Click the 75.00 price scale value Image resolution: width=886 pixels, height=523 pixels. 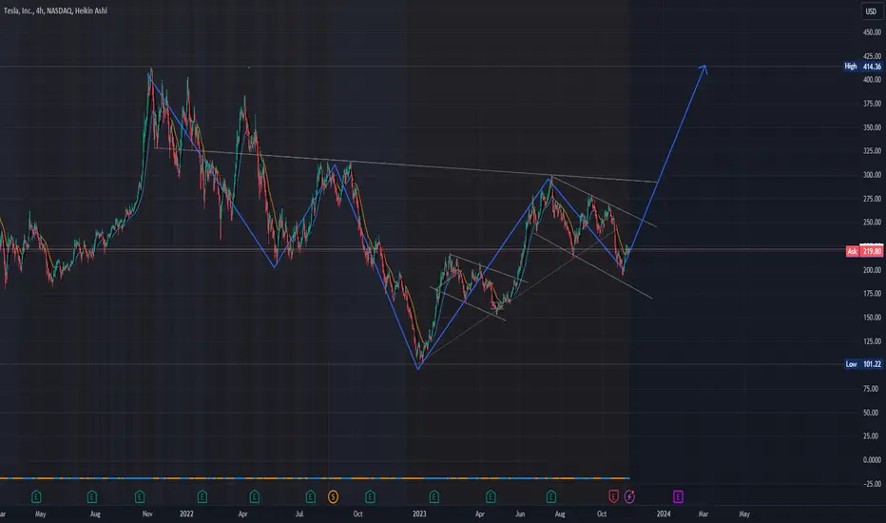(x=872, y=388)
